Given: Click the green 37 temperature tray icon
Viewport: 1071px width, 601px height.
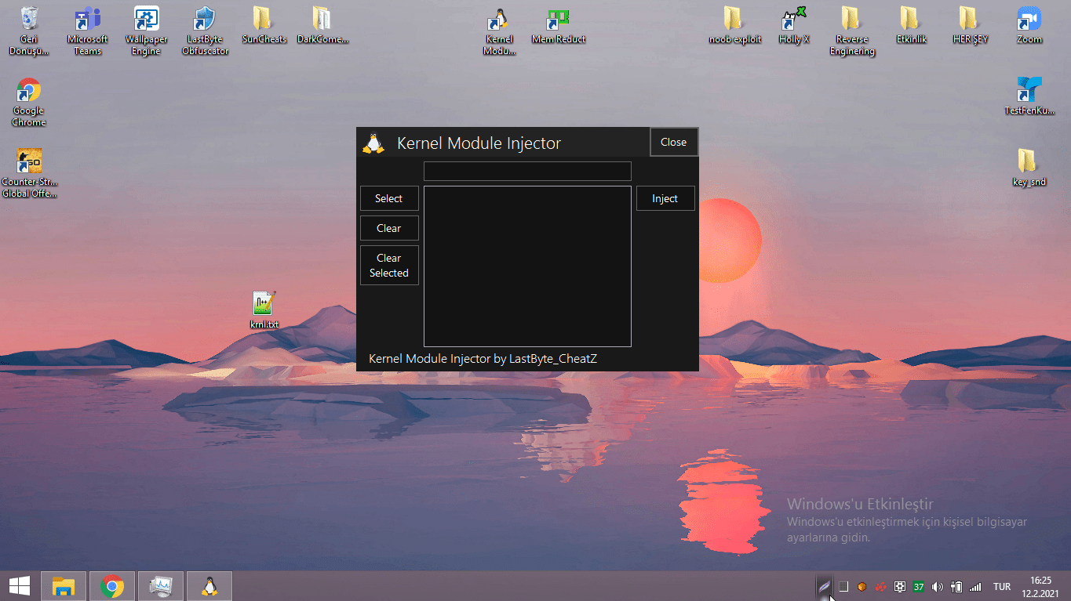Looking at the screenshot, I should (919, 586).
